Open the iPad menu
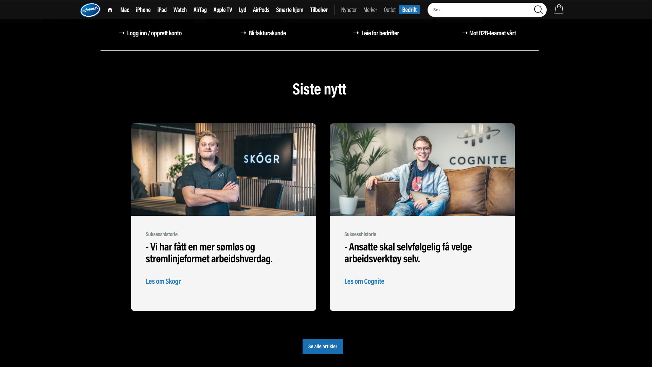The image size is (652, 367). tap(162, 10)
